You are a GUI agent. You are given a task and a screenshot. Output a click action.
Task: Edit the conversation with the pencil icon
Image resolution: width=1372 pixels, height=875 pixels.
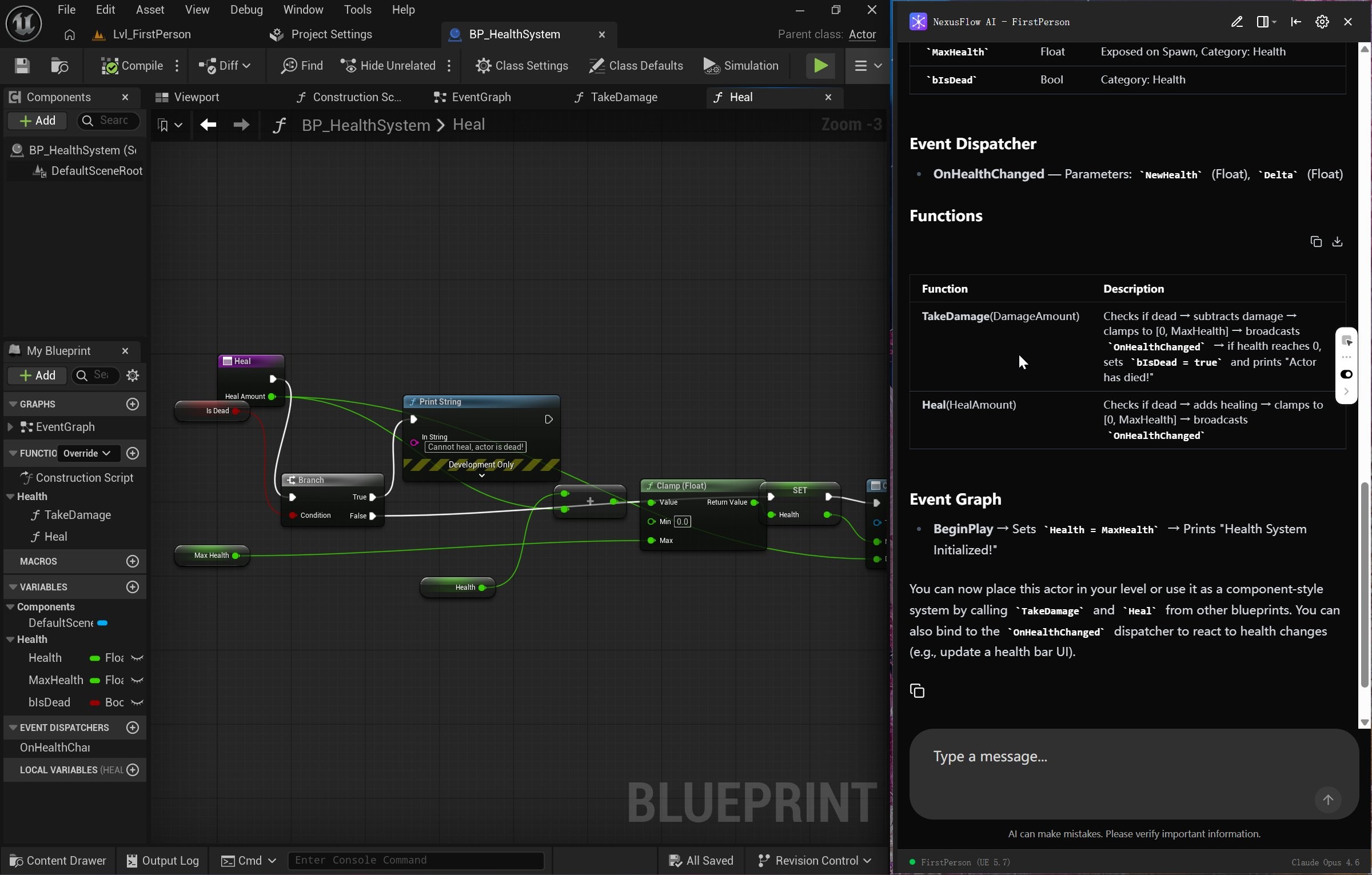[1238, 22]
